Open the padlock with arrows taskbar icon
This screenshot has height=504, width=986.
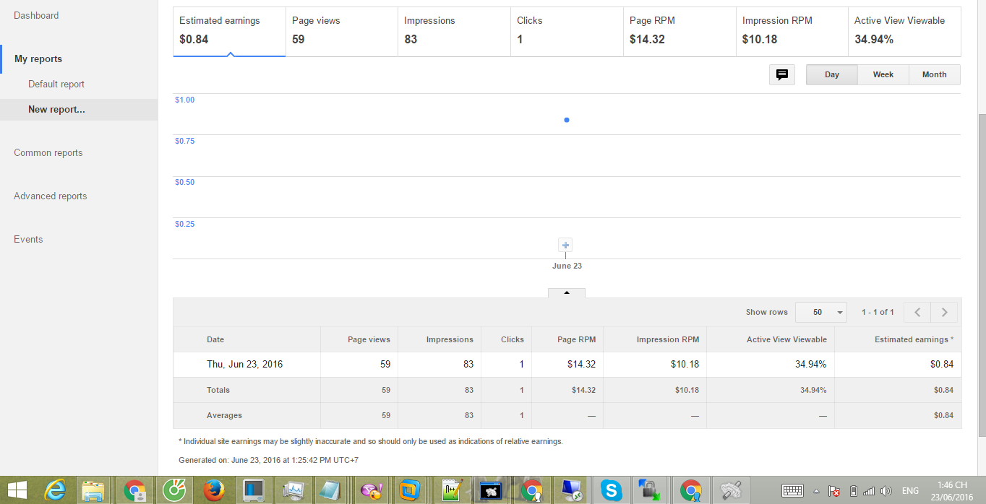tap(651, 491)
